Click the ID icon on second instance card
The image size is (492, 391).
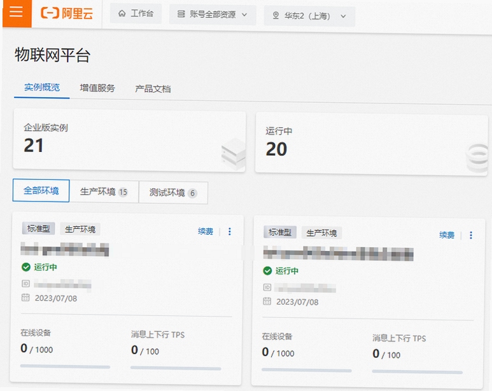pos(267,287)
